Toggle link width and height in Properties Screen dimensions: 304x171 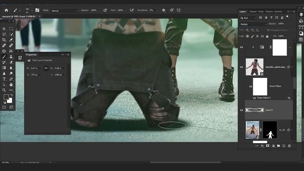click(46, 68)
